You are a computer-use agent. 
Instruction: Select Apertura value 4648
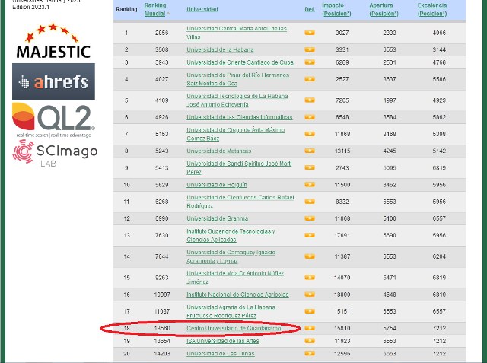pos(390,295)
